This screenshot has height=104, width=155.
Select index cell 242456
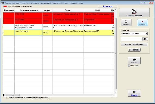click(x=47, y=27)
